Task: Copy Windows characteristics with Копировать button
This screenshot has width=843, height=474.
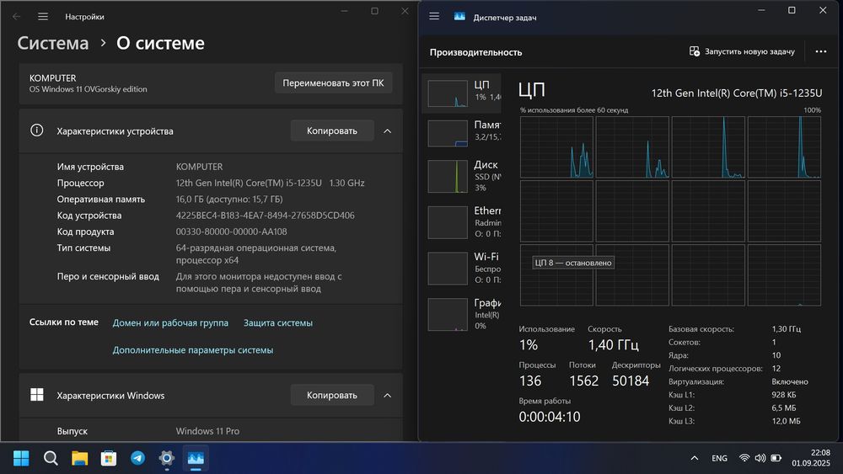Action: pos(331,395)
